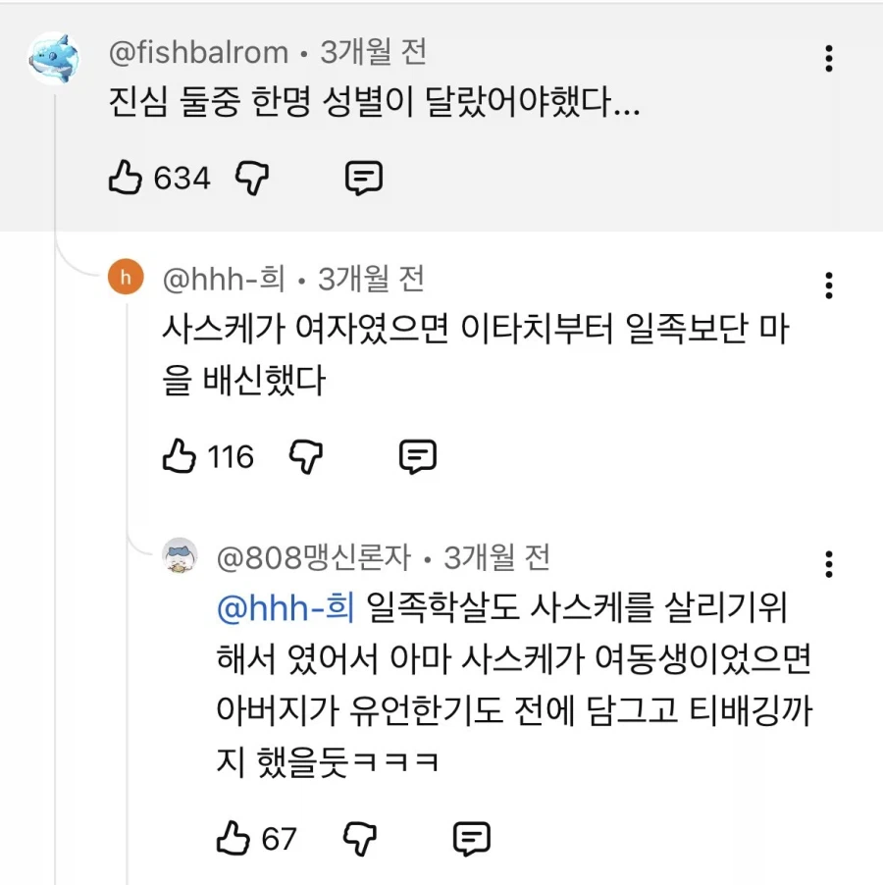Open options menu for @808맹신론자's reply

pyautogui.click(x=829, y=564)
